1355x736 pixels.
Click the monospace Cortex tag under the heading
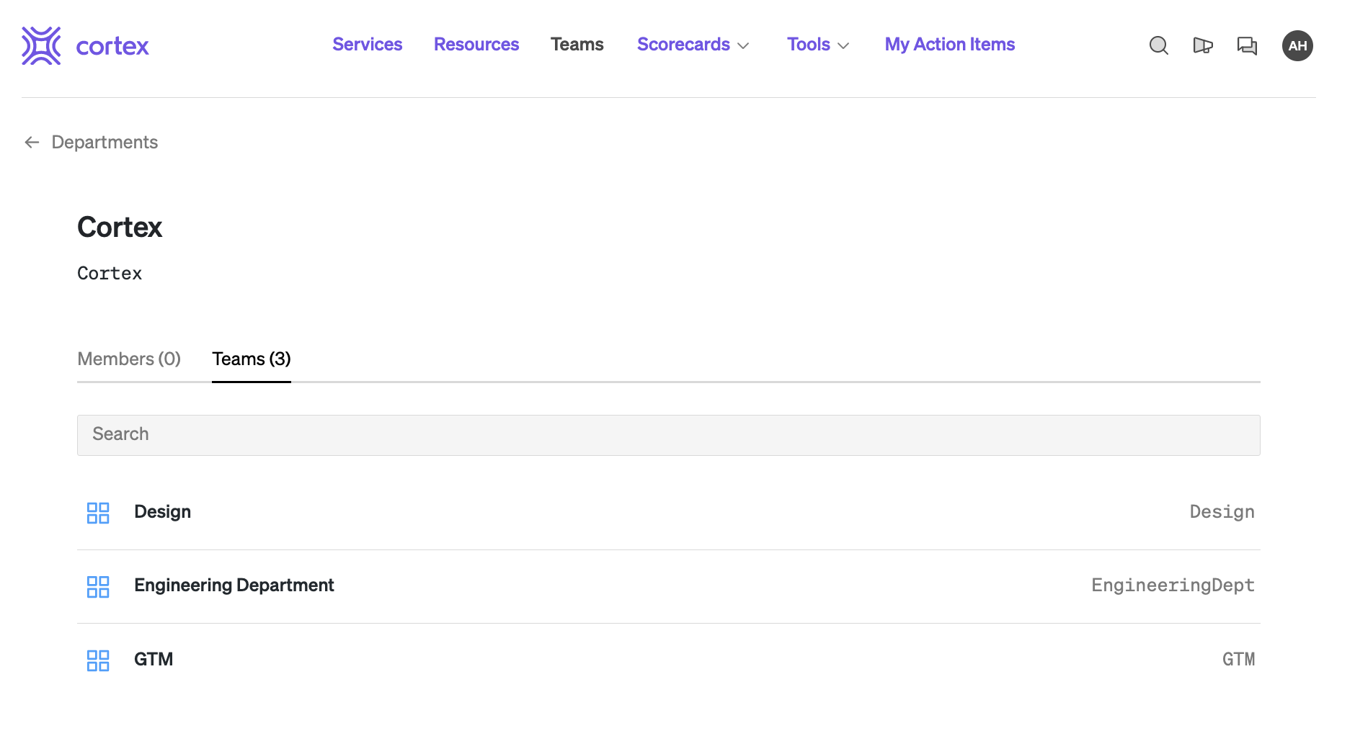[x=110, y=274]
